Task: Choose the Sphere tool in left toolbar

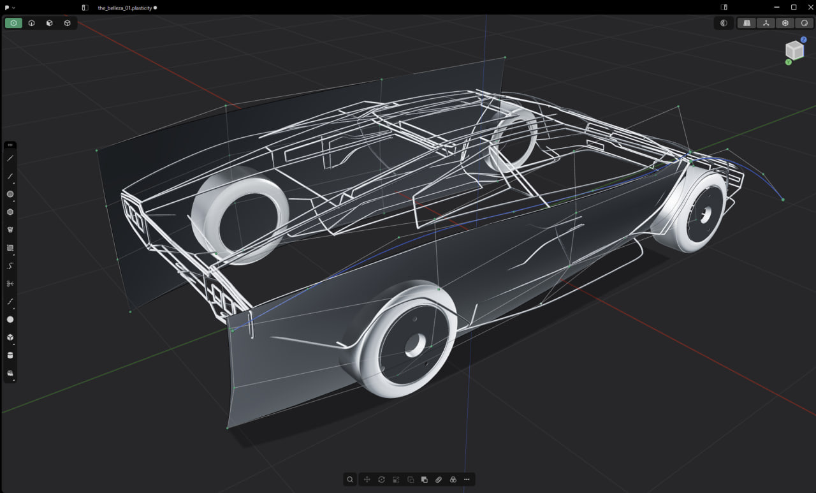Action: [10, 320]
